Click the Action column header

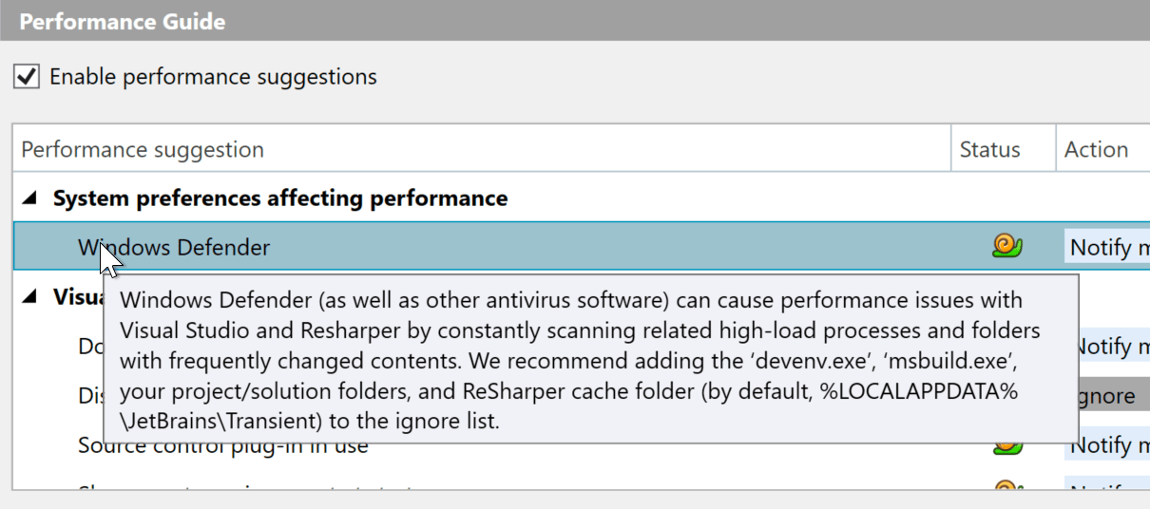pos(1096,150)
